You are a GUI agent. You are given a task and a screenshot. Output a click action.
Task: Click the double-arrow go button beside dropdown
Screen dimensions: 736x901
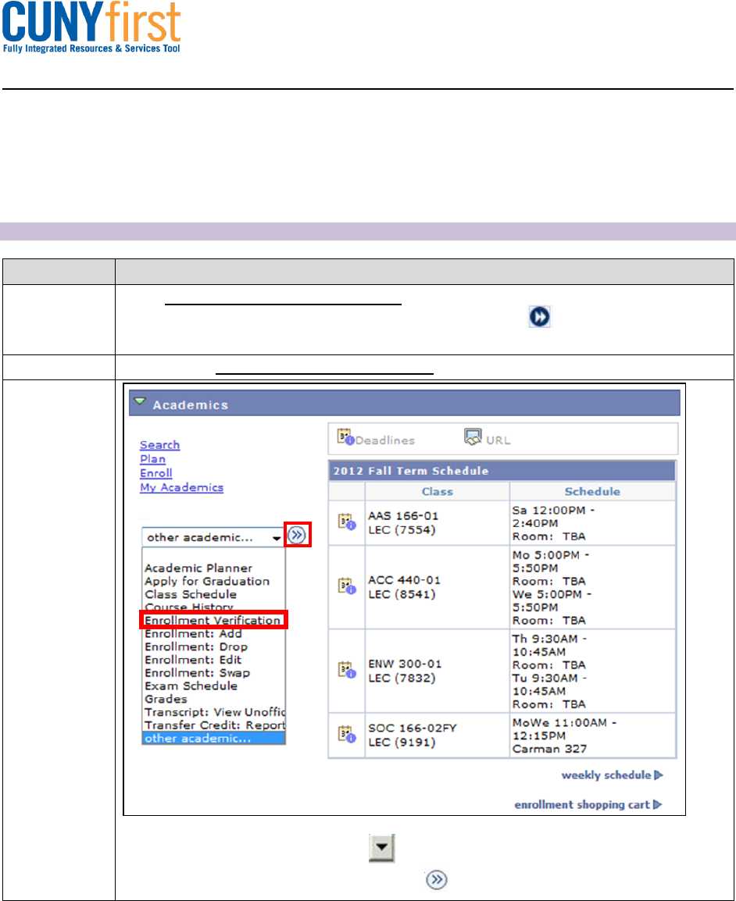(297, 535)
